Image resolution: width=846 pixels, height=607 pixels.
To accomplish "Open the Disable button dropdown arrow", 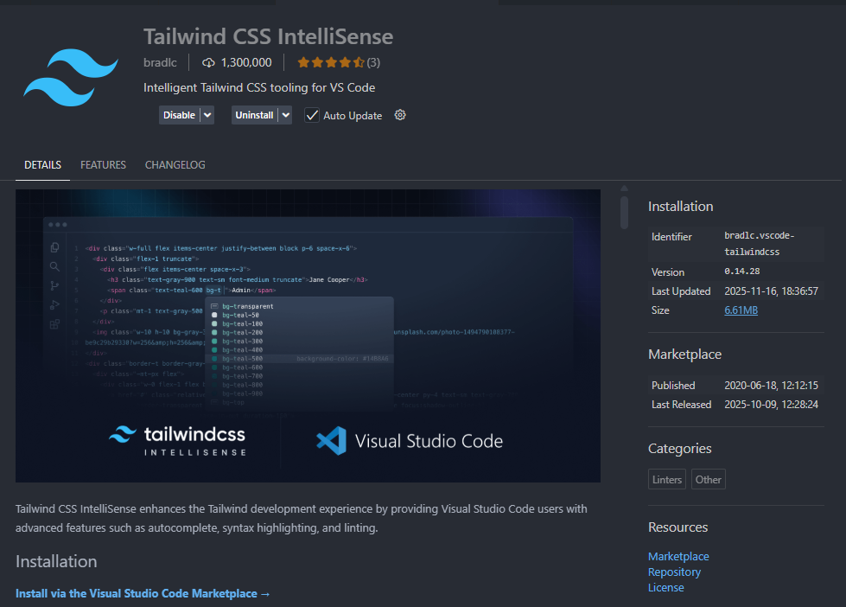I will click(207, 115).
